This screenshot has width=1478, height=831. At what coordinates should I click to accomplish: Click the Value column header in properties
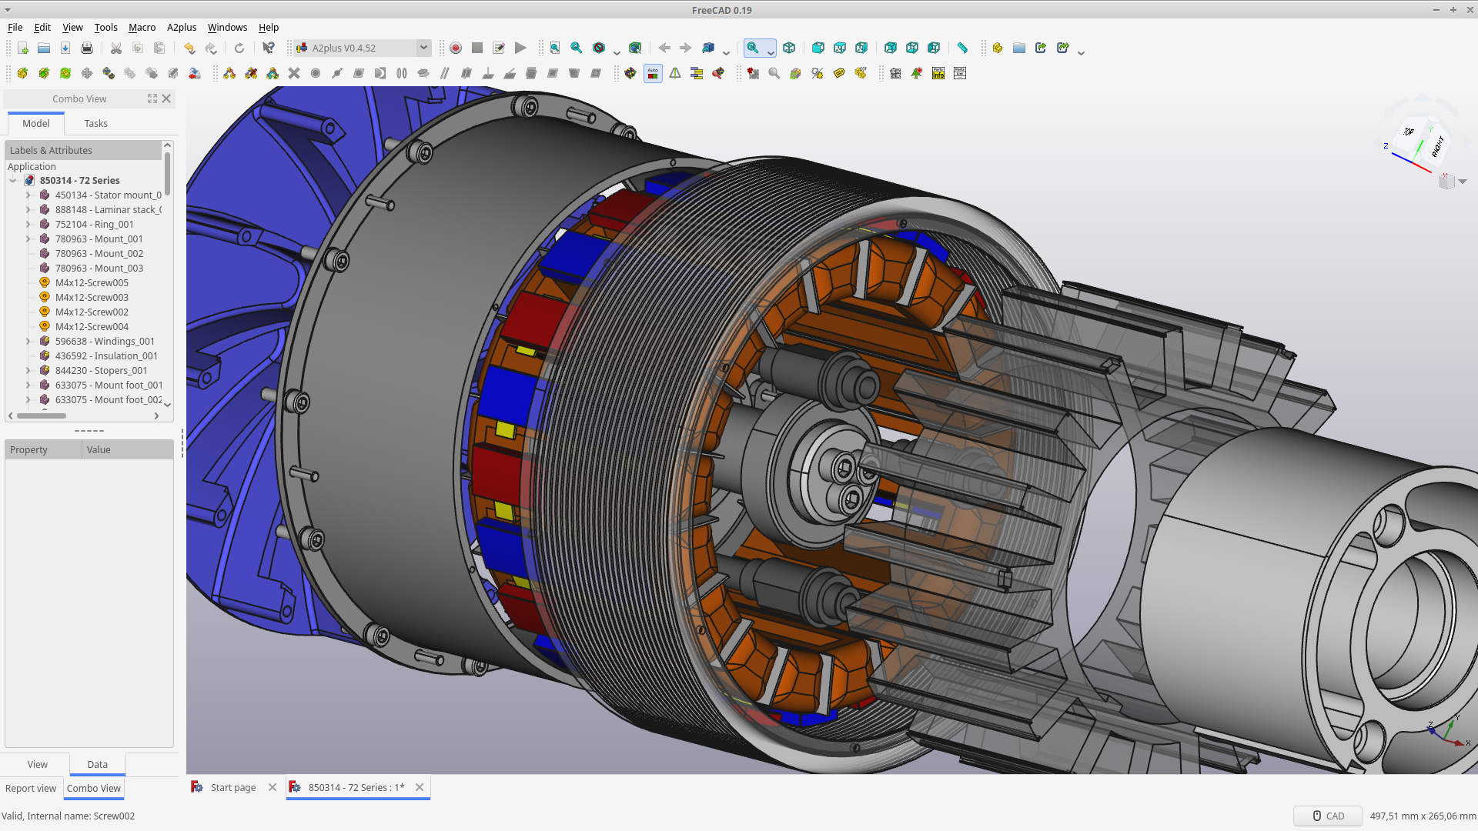tap(127, 449)
